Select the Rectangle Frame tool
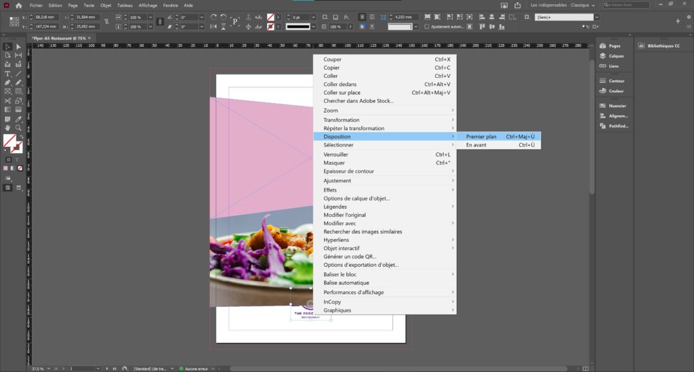 pos(7,91)
